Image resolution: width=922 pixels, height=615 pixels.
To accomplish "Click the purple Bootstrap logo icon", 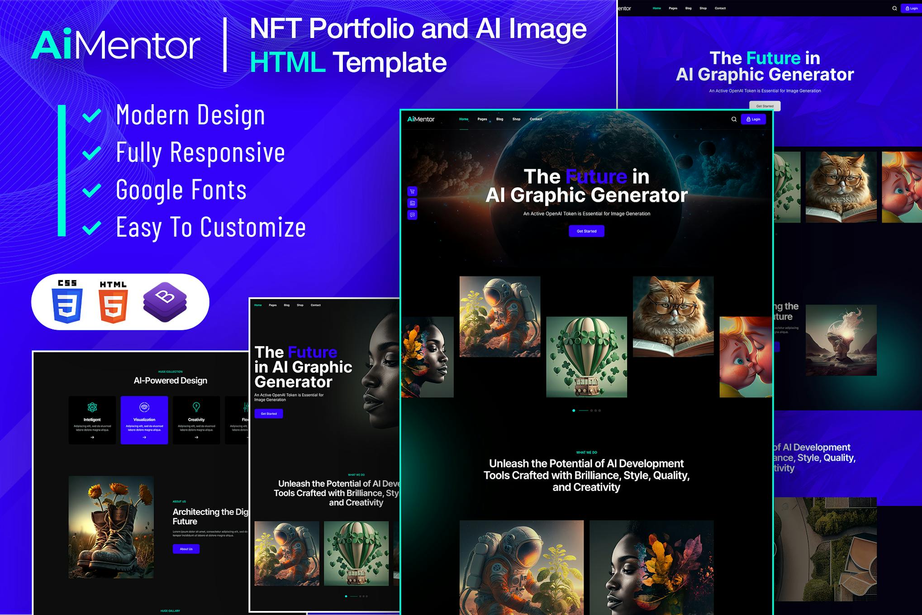I will 165,301.
